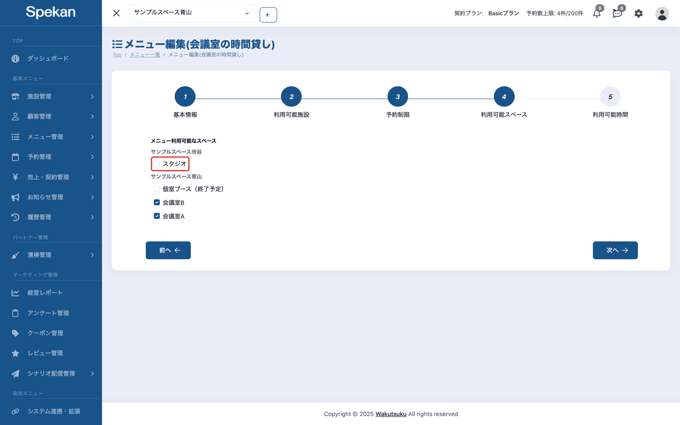Check the スタジオ checkbox
The image size is (680, 425).
pos(157,164)
